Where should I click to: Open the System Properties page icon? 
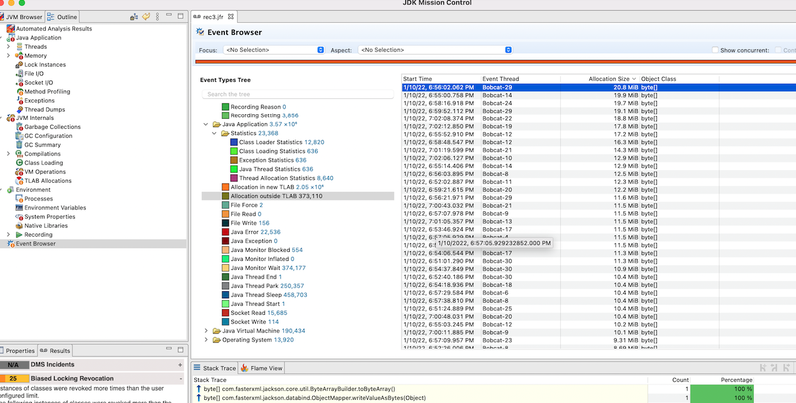(x=19, y=216)
